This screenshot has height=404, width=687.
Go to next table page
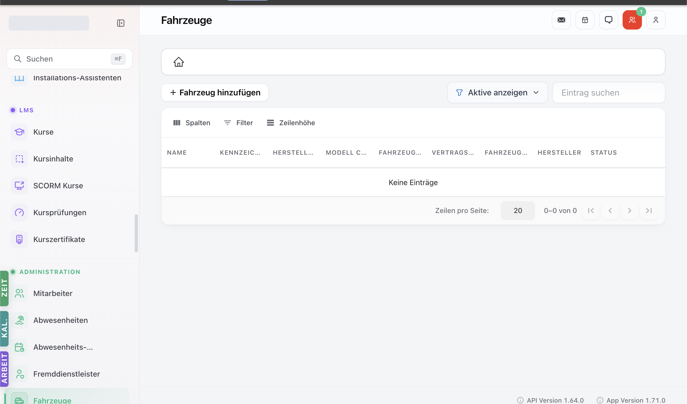coord(630,211)
